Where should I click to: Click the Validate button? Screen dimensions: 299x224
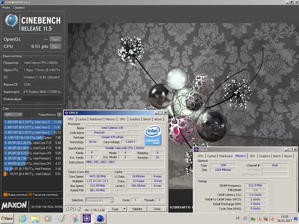(x=137, y=209)
